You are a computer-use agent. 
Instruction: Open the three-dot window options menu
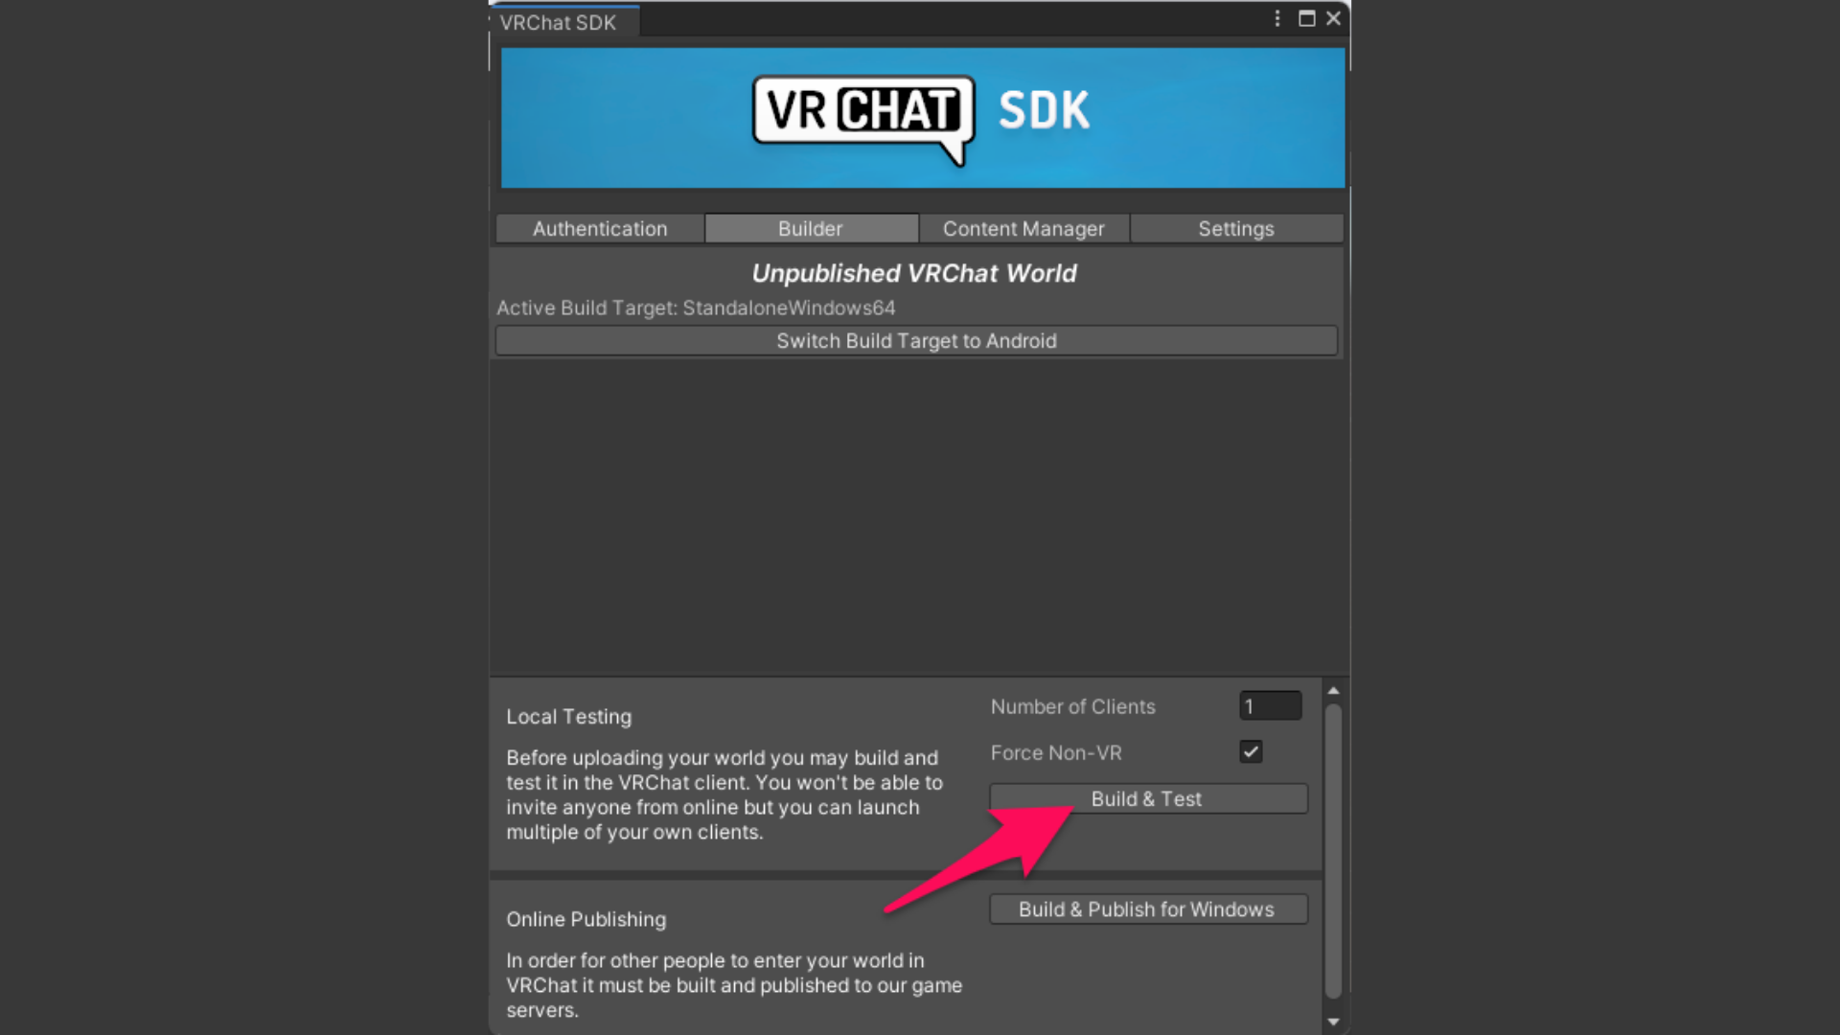[1277, 18]
